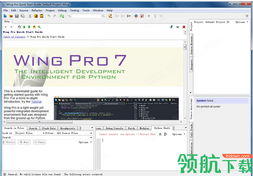Viewport: 253px width, 176px height.
Task: Click in the toolbar search input field
Action: tap(86, 16)
